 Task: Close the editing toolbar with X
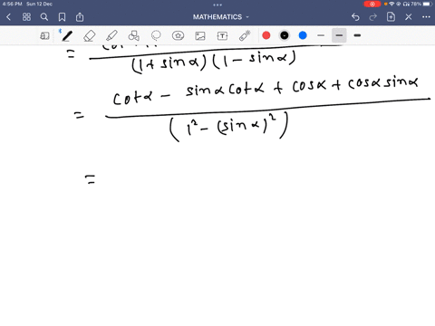[409, 17]
